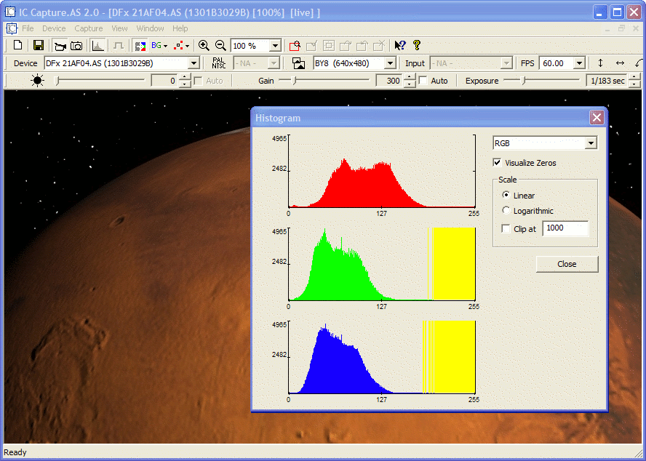The width and height of the screenshot is (646, 461).
Task: Click the zoom in magnifier
Action: pyautogui.click(x=204, y=46)
